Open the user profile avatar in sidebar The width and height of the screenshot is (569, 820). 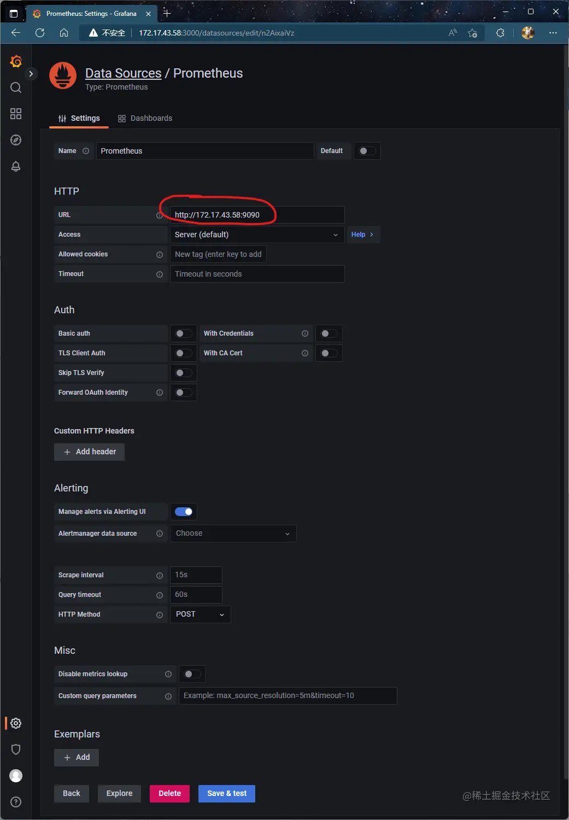click(x=16, y=776)
